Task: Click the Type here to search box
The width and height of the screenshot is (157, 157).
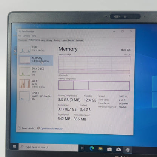Action: 48,147
